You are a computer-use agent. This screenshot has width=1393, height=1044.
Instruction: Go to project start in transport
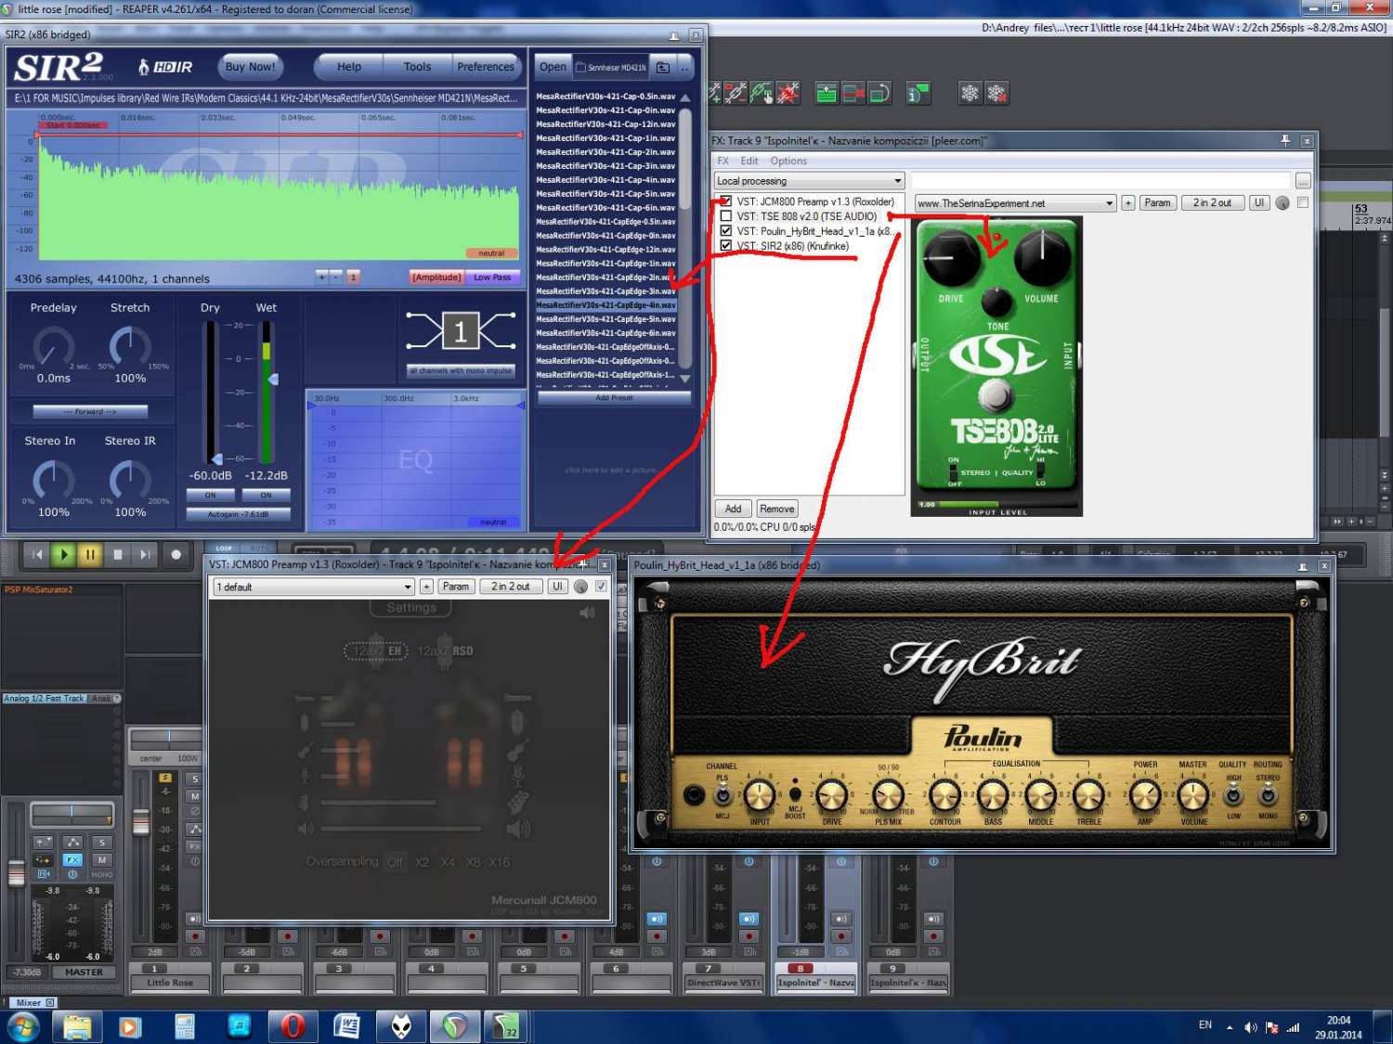37,555
